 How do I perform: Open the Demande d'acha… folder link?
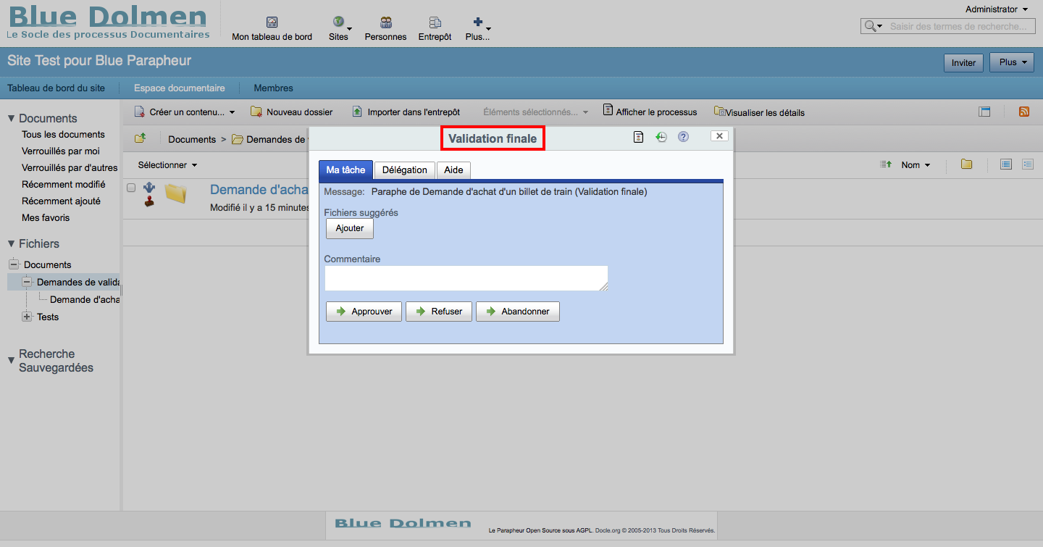click(259, 189)
